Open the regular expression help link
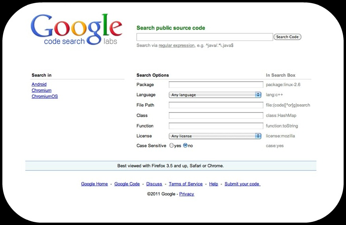 coord(176,45)
